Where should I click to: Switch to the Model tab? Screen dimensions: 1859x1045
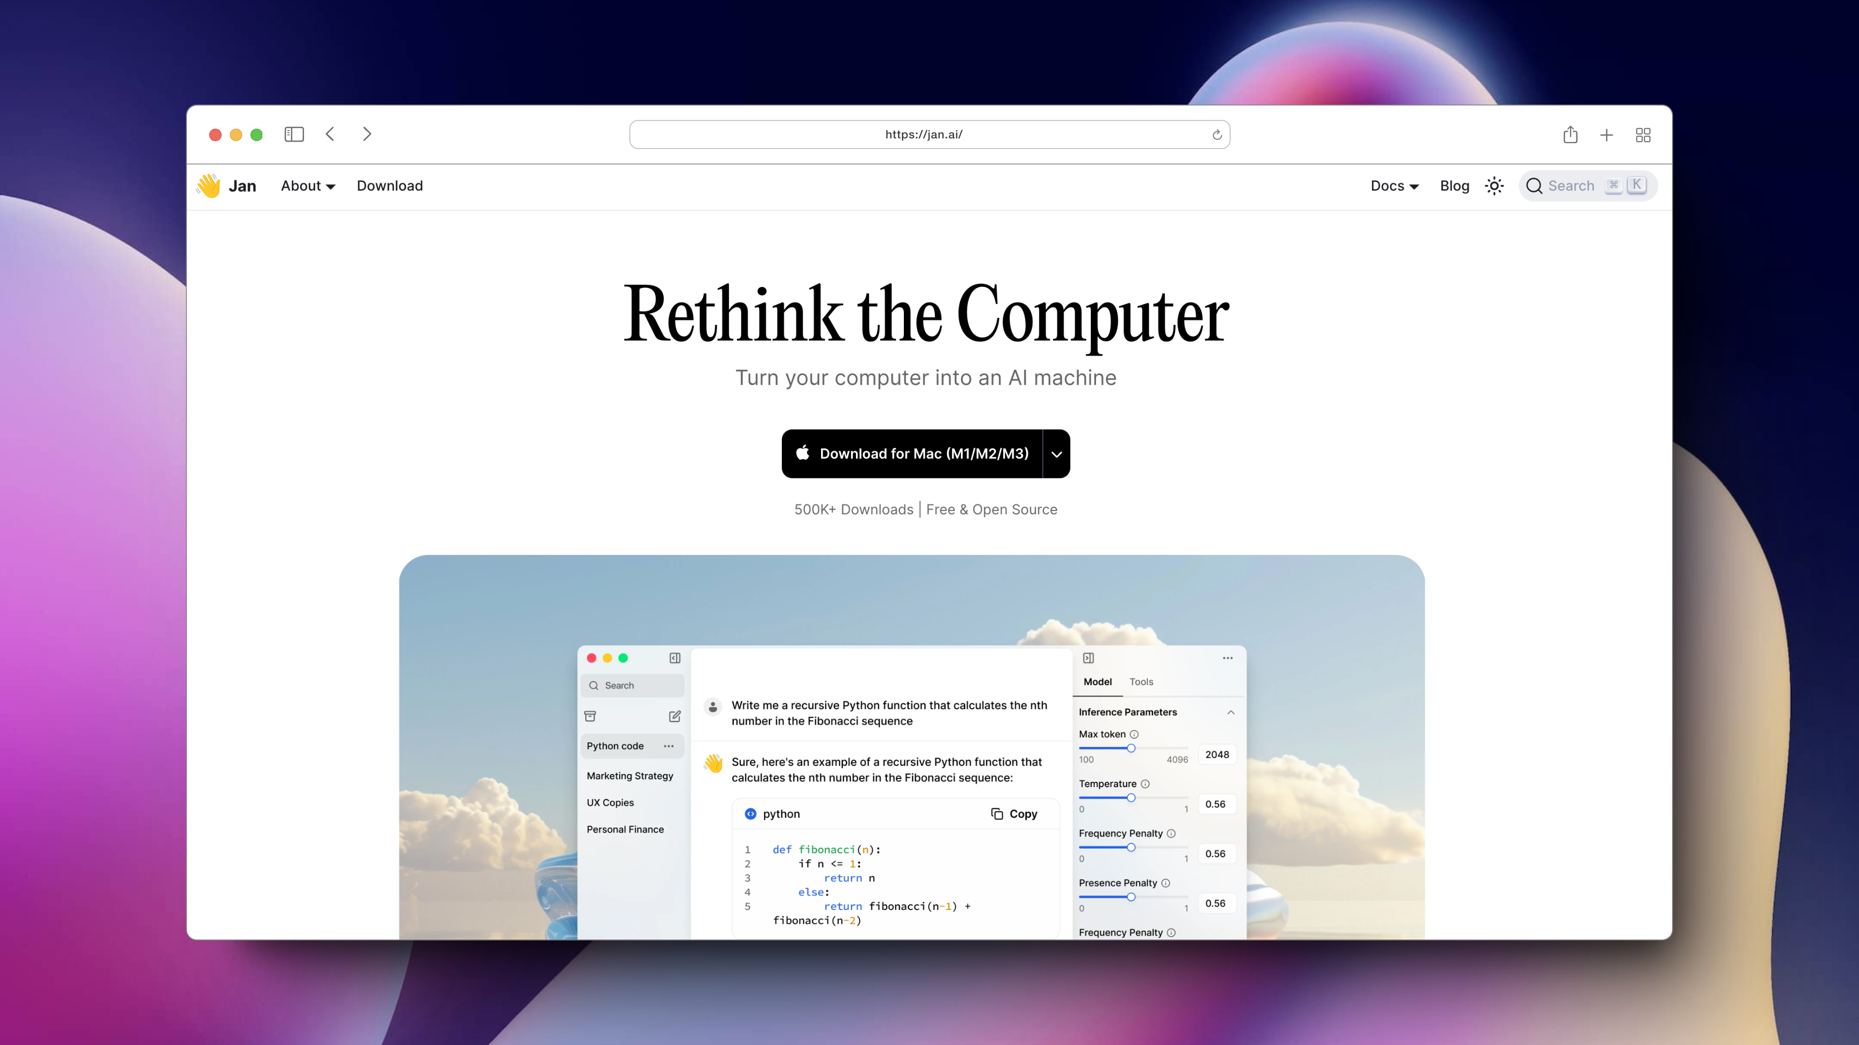(1096, 680)
